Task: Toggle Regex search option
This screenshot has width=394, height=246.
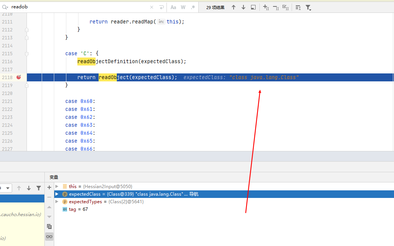Action: point(193,7)
